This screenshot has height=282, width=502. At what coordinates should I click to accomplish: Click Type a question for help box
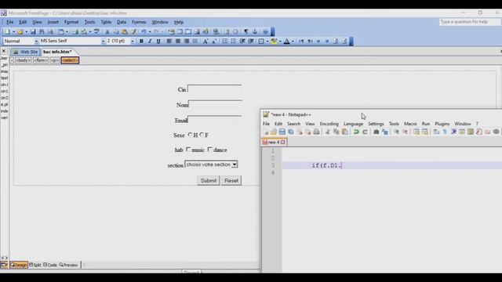coord(469,22)
